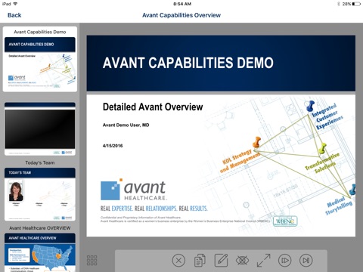Viewport: 363px width, 272px height.
Task: Tap Avant Capabilities Overview header title
Action: (181, 15)
